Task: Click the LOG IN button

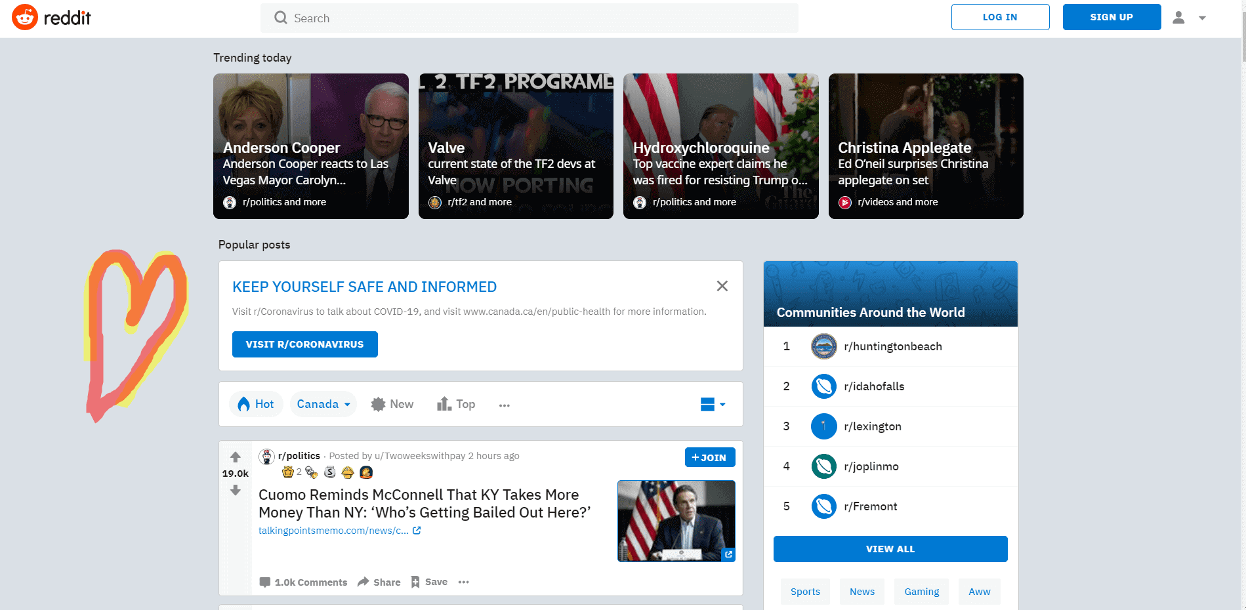Action: click(1001, 17)
